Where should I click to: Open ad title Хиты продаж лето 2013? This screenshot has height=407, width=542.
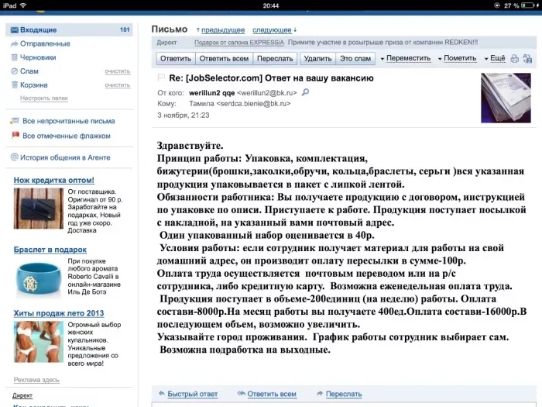(x=59, y=313)
